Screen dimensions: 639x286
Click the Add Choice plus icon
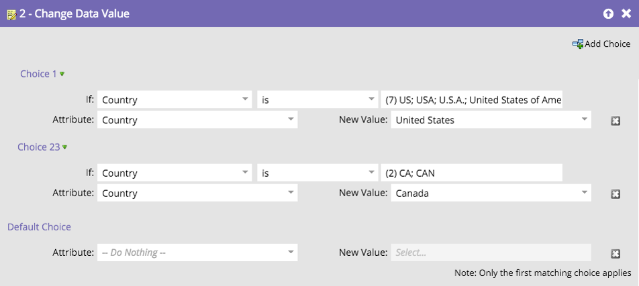[x=577, y=44]
